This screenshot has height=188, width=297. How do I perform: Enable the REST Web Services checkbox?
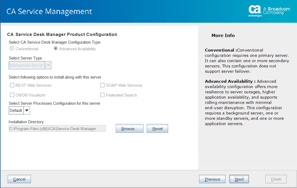(x=12, y=85)
